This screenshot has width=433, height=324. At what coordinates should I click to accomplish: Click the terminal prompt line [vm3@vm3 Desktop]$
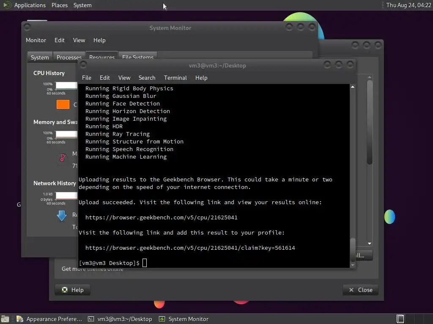[x=109, y=263]
